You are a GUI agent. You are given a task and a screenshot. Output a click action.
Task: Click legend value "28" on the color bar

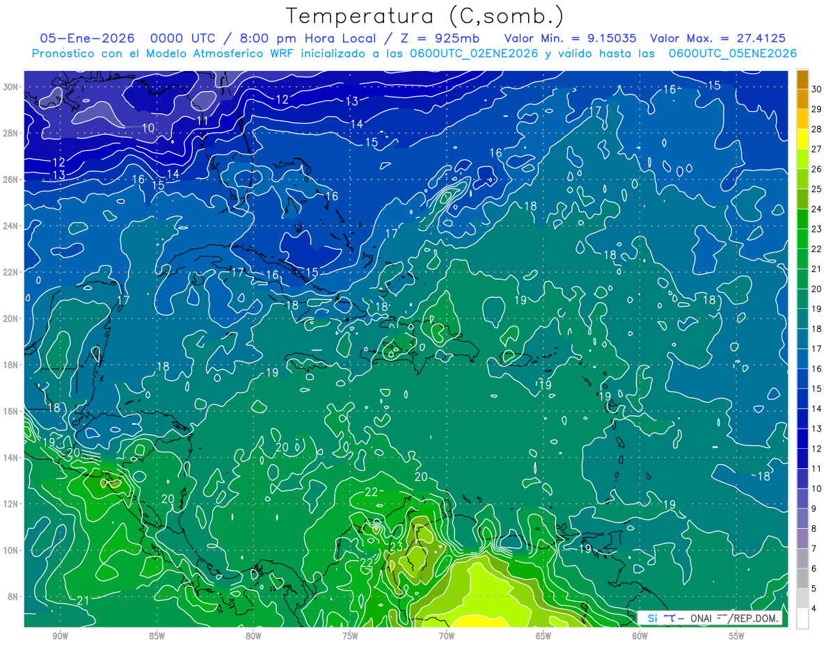pos(817,129)
